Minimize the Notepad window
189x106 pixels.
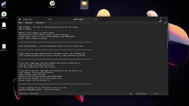(x=156, y=18)
